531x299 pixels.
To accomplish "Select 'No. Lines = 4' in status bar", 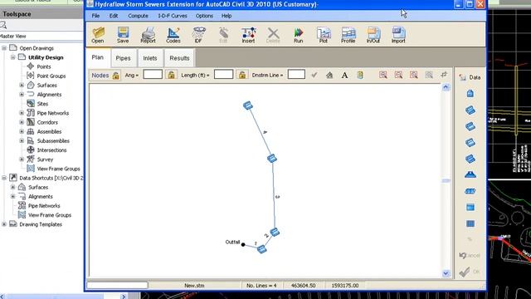I will coord(261,286).
